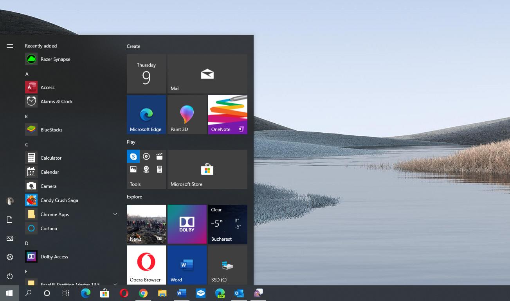Click the Play group heading

click(x=131, y=142)
